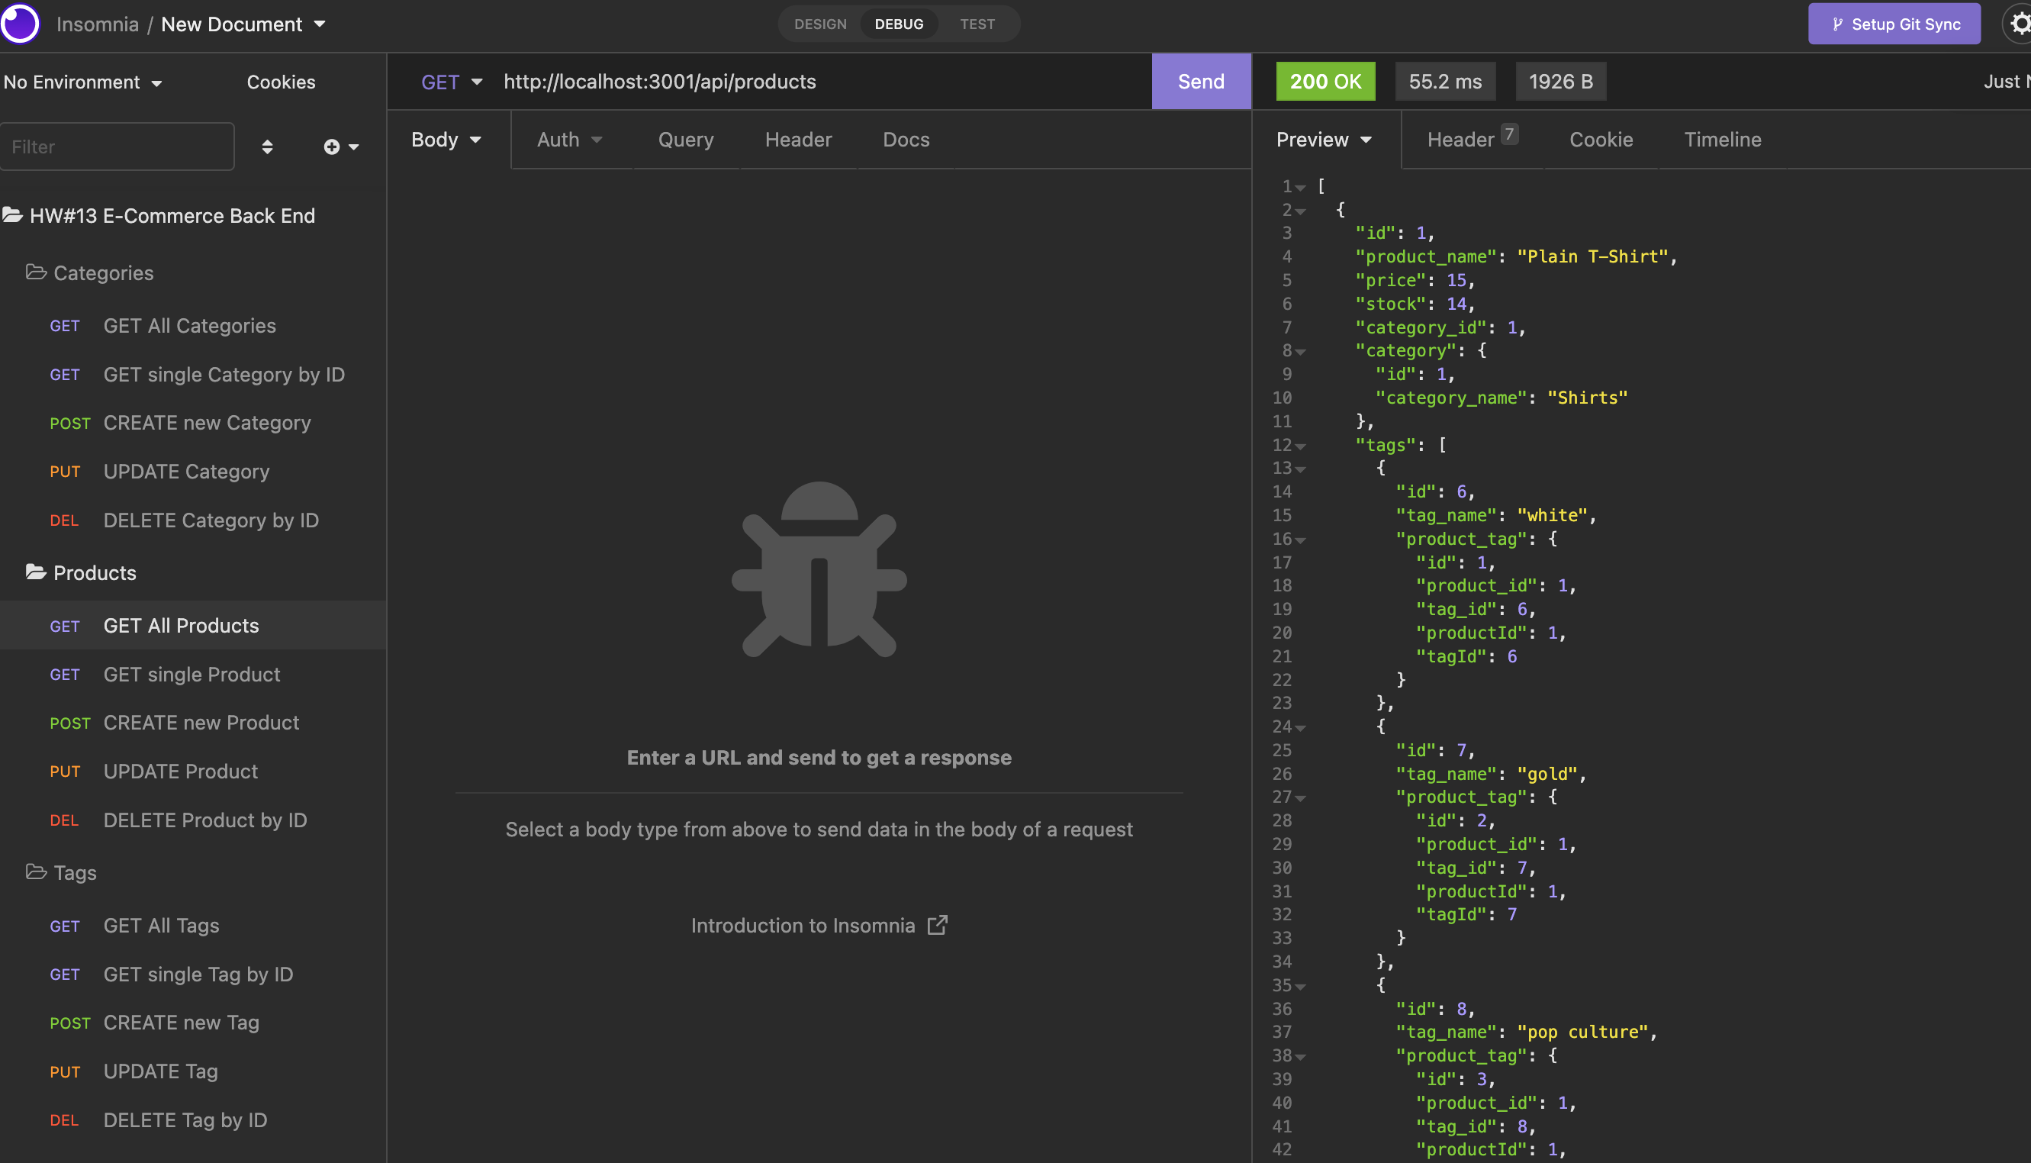Click the Filter requests input field
Viewport: 2031px width, 1163px height.
[x=117, y=147]
